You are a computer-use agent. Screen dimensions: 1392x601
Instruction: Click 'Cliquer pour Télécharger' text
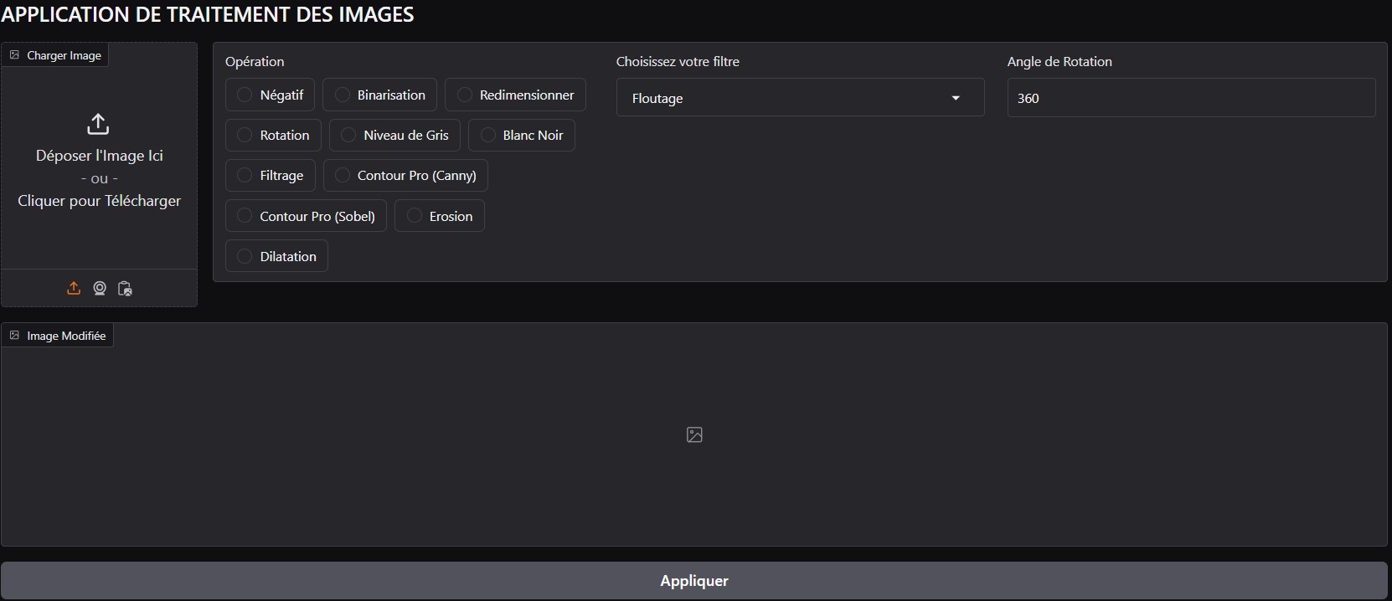pyautogui.click(x=99, y=201)
